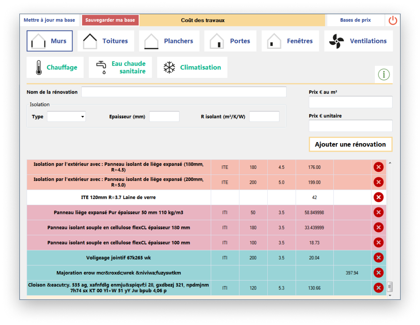The width and height of the screenshot is (420, 325).
Task: Click the price cell 33.439999
Action: (314, 228)
